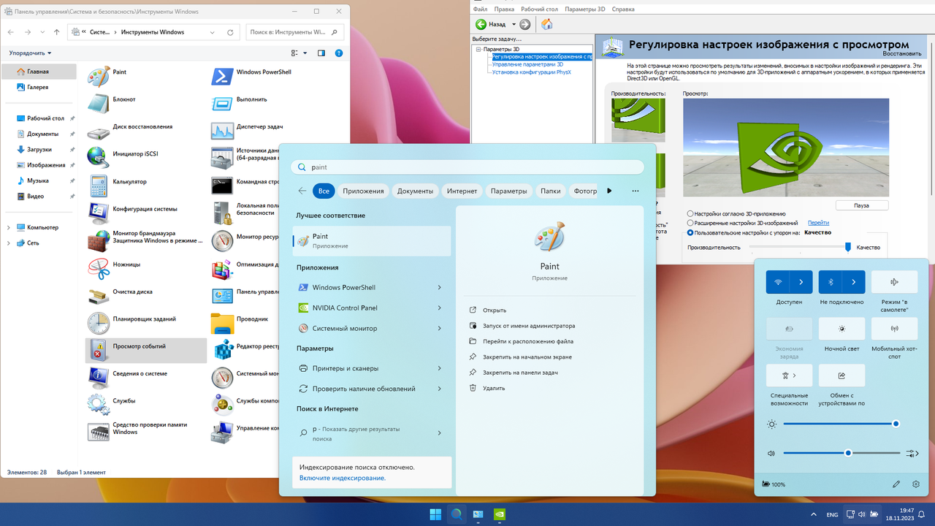Screen dimensions: 935x526
Task: Click the NVIDIA forward arrow icon
Action: tap(524, 24)
